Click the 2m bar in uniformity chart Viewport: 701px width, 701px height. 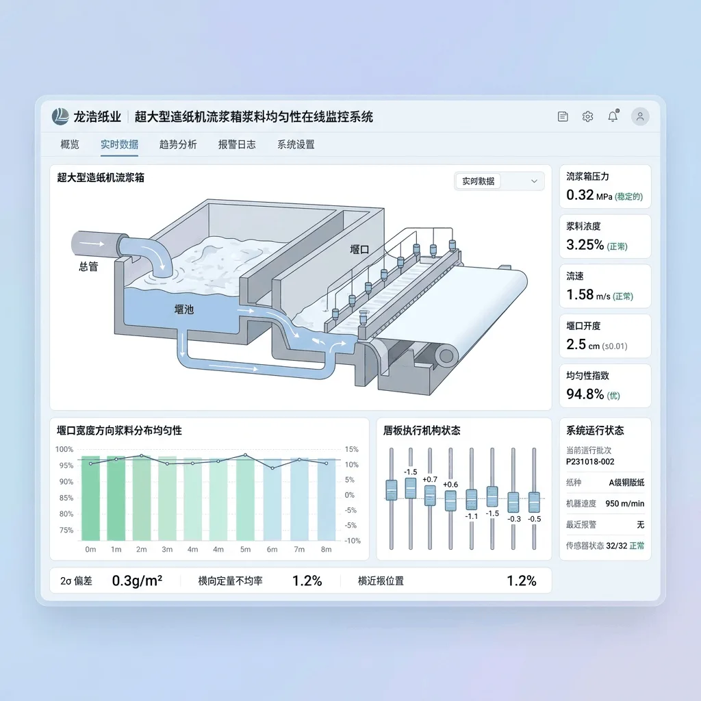click(141, 498)
